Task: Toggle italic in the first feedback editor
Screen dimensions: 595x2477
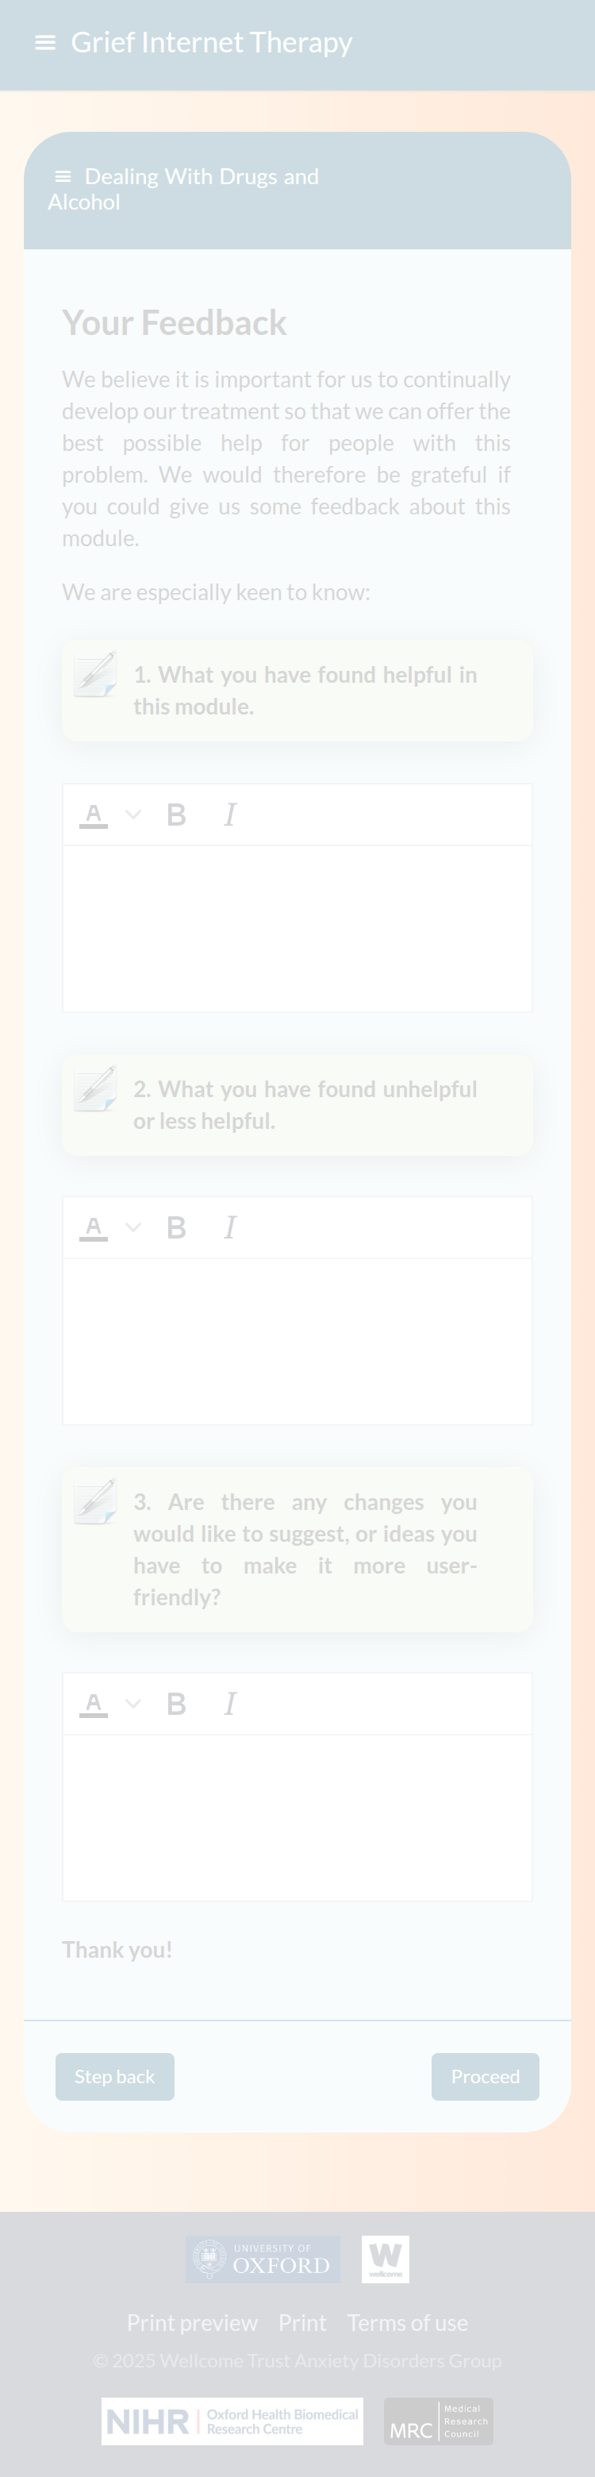Action: pos(230,815)
